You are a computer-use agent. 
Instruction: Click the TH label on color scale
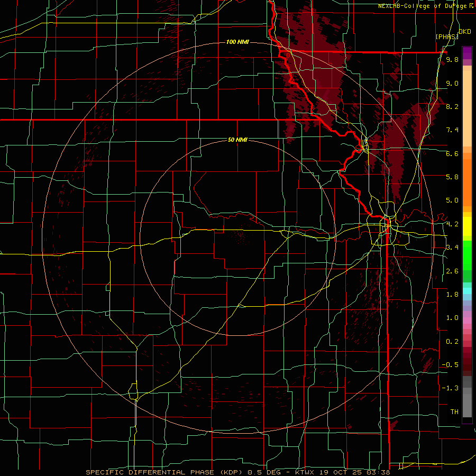pyautogui.click(x=454, y=411)
